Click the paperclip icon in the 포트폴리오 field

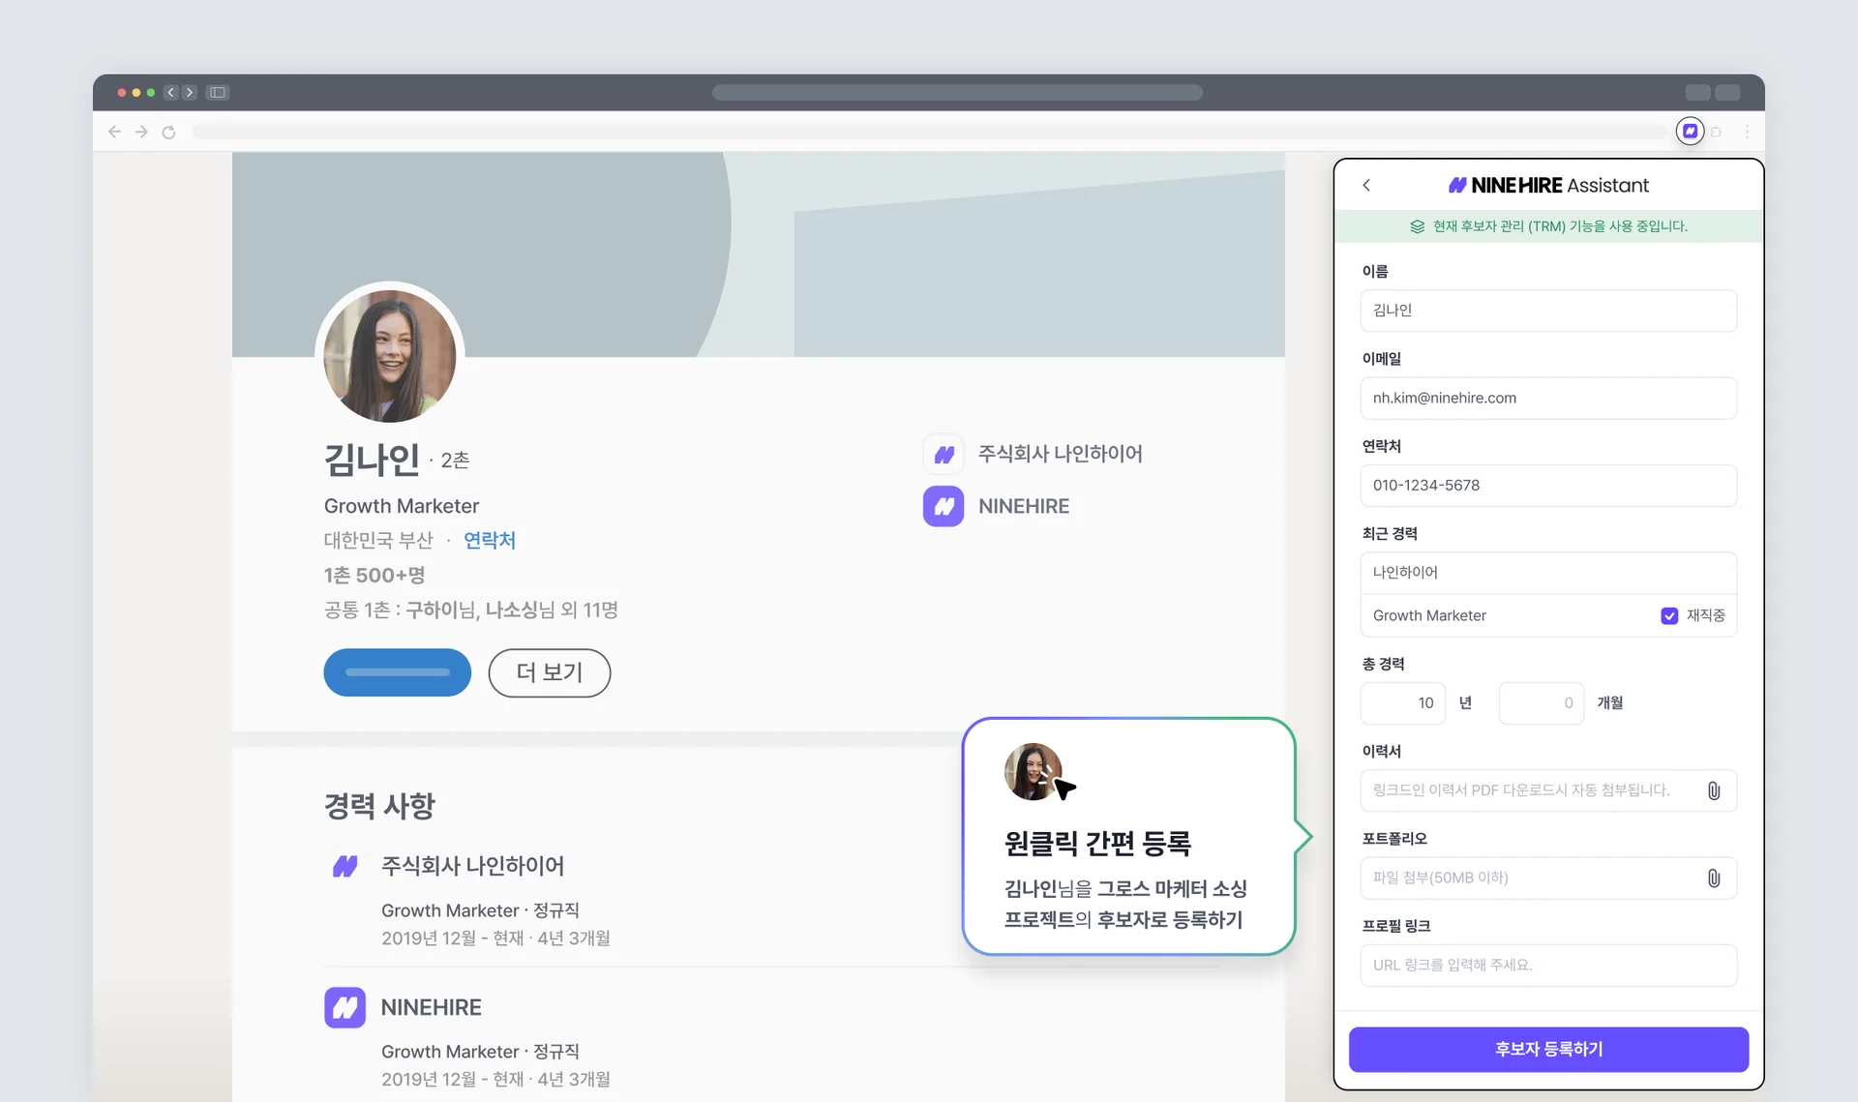point(1715,878)
